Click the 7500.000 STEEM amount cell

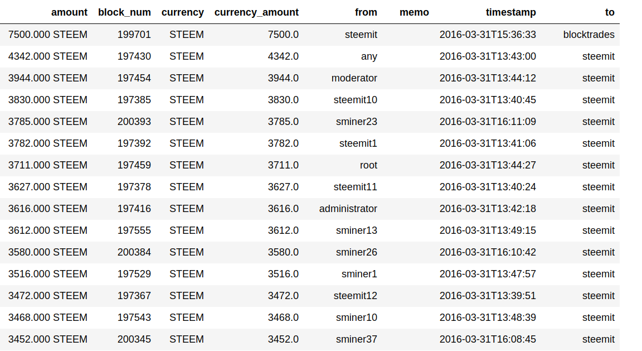(48, 35)
